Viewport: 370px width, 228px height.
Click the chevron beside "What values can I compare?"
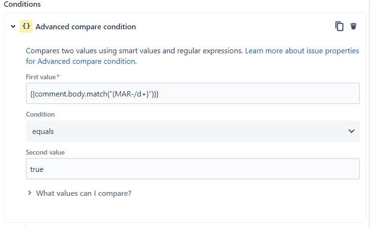click(30, 193)
